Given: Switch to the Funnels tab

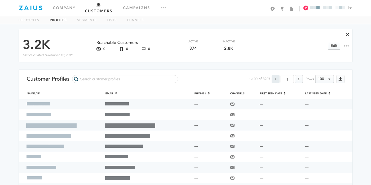Looking at the screenshot, I should click(135, 20).
